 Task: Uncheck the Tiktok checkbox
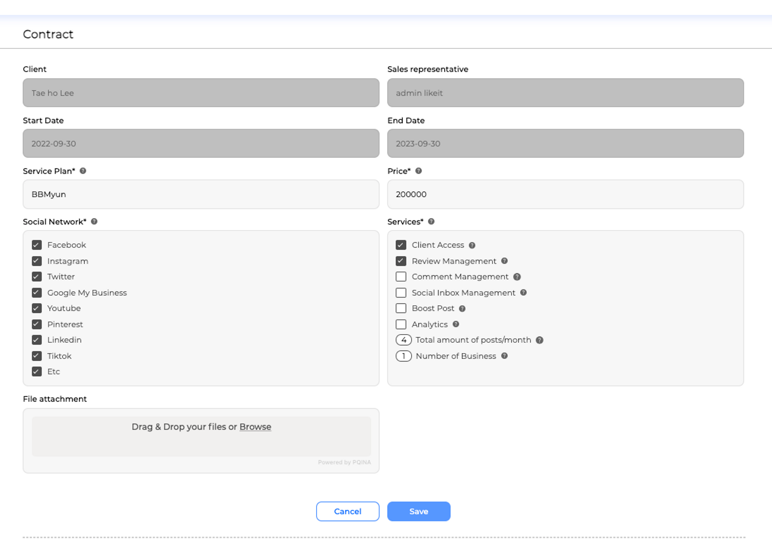[37, 356]
